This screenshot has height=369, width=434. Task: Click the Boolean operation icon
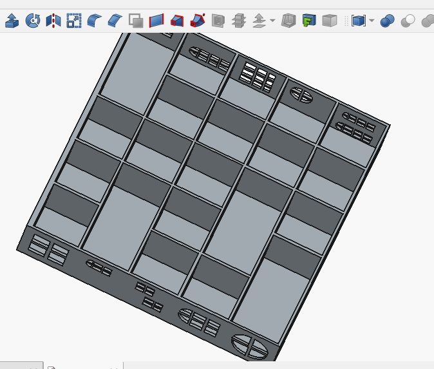[x=387, y=21]
